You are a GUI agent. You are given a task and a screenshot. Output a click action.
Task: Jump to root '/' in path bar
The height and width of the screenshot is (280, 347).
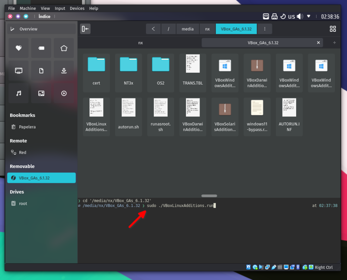click(168, 29)
